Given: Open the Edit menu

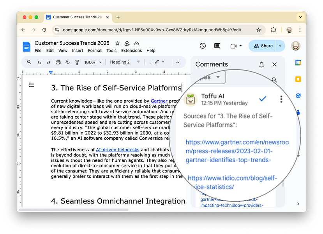Looking at the screenshot, I should click(x=50, y=51).
